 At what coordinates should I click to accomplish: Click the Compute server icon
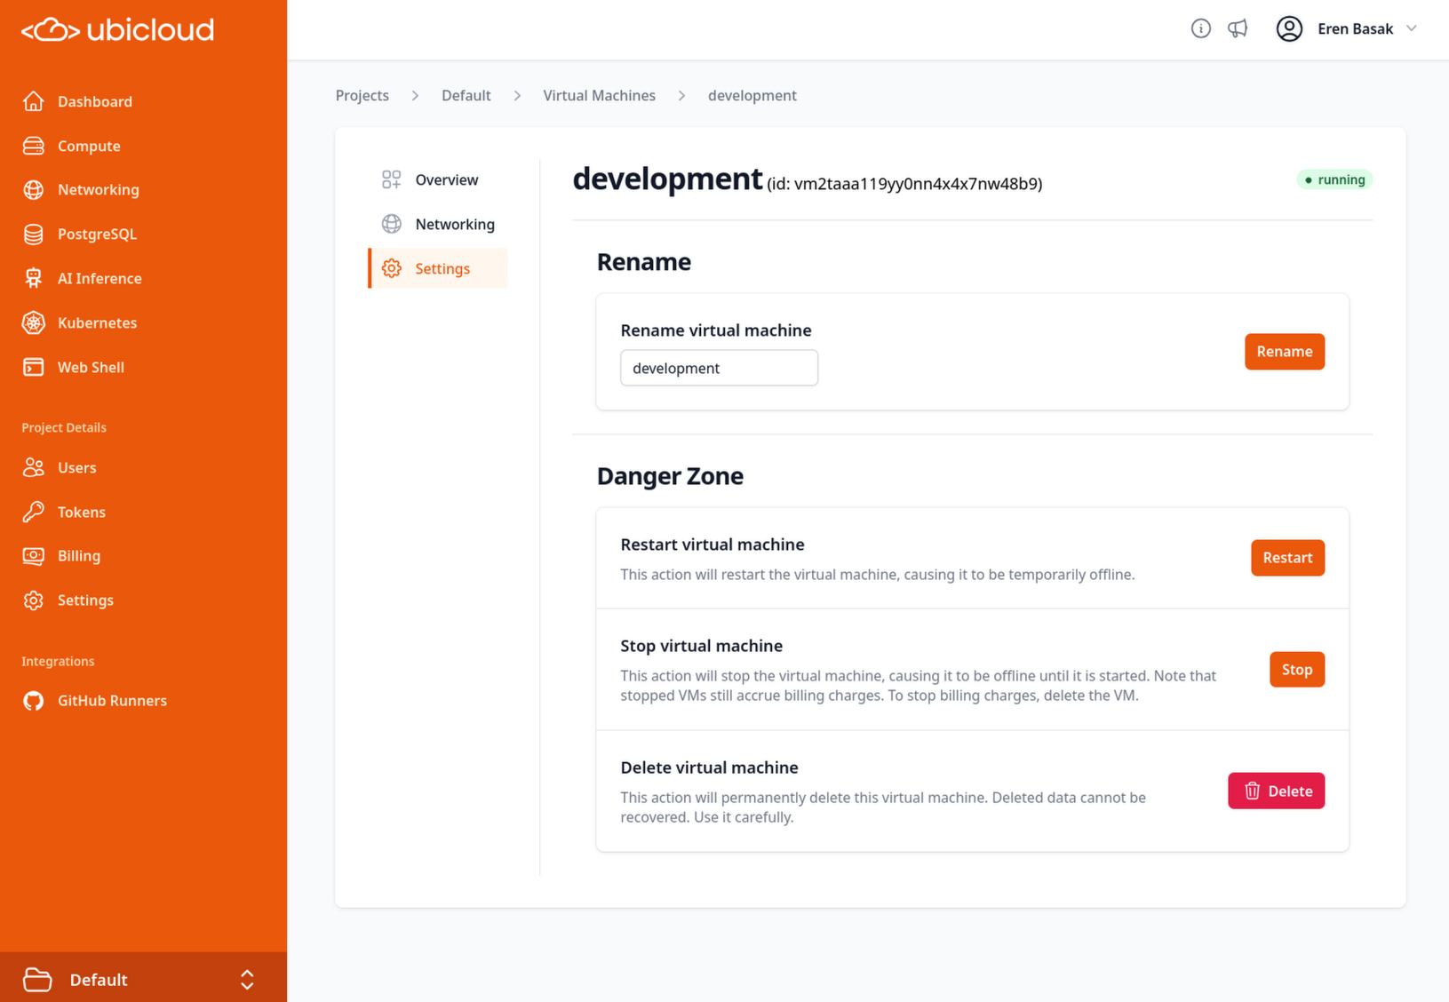tap(34, 146)
